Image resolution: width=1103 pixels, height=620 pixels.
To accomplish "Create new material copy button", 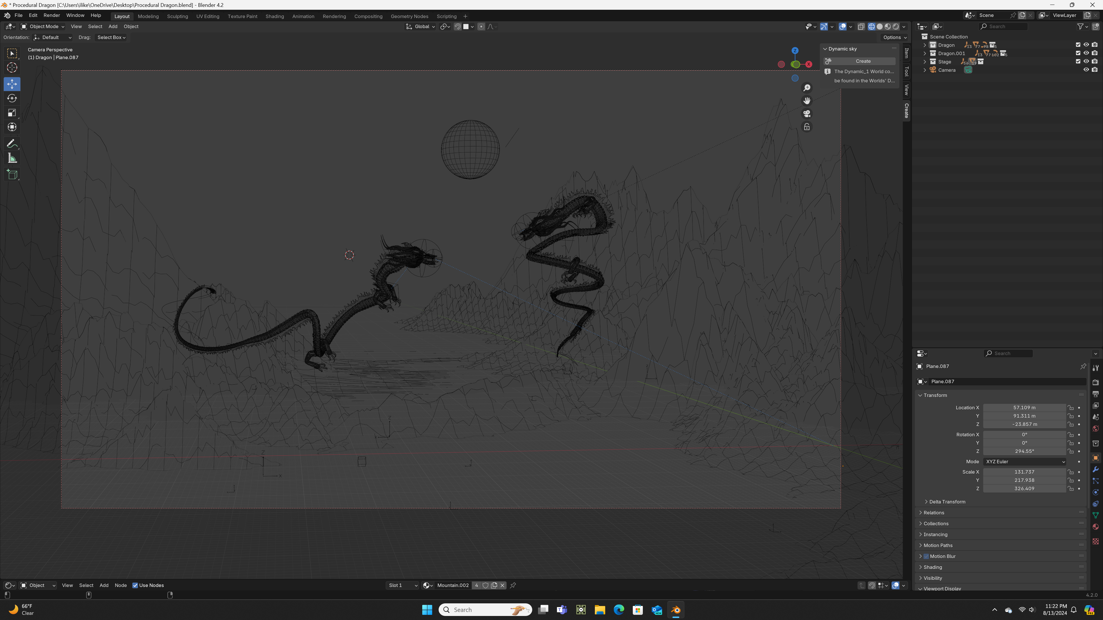I will coord(494,585).
